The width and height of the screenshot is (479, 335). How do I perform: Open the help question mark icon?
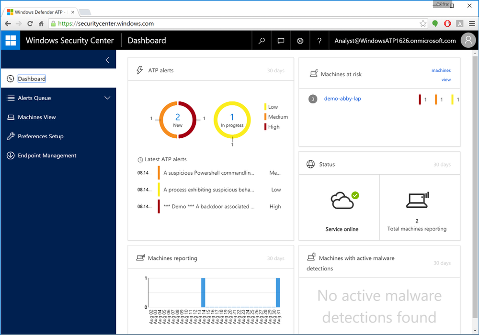tap(319, 40)
